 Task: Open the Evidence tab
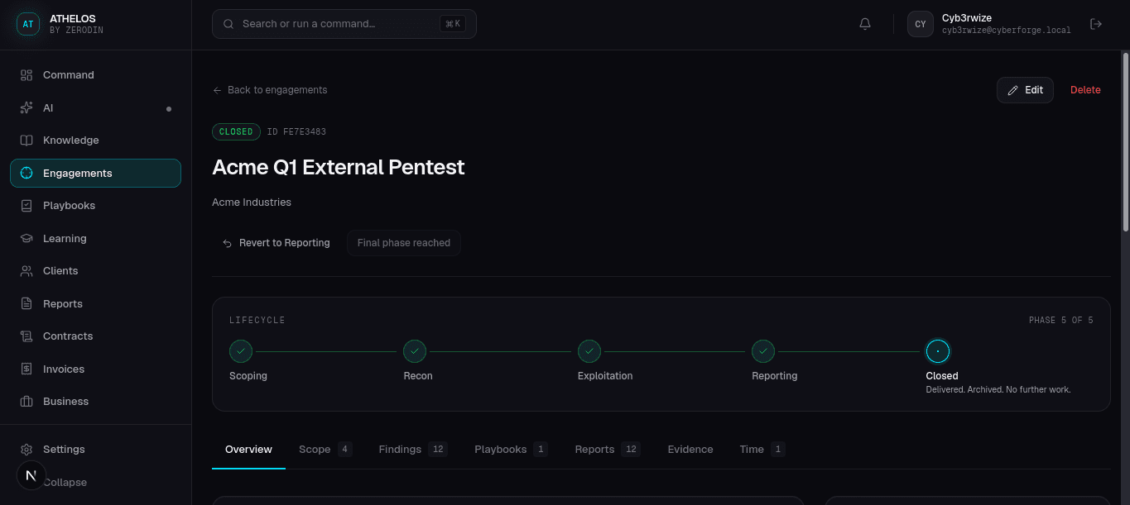click(690, 450)
